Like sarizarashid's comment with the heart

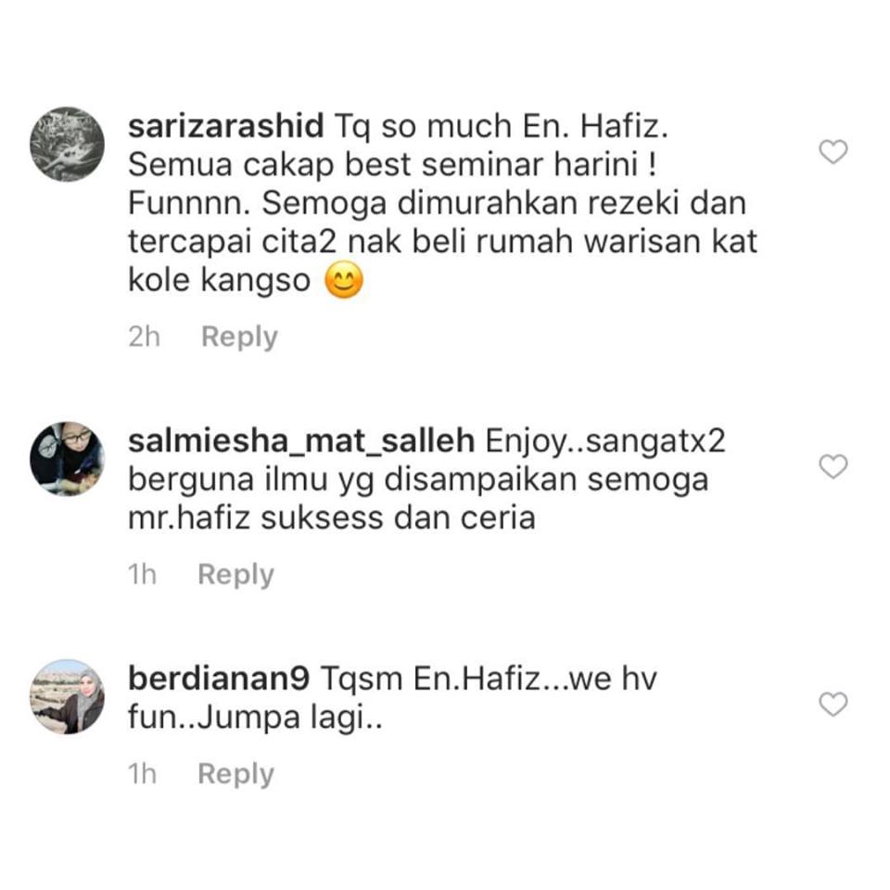point(833,151)
